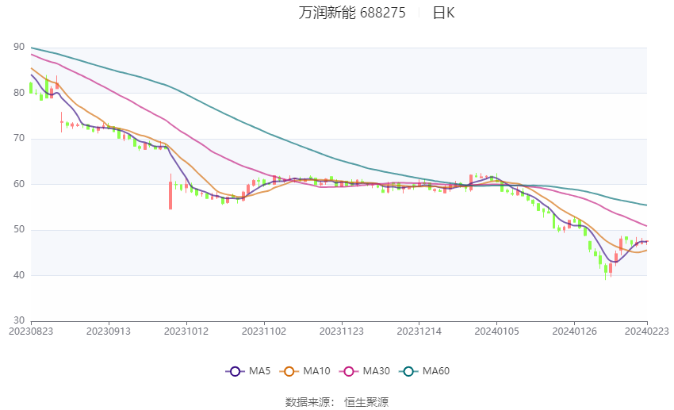Click the data source text 数据来源: 恒生聚源
The image size is (674, 410).
pyautogui.click(x=336, y=402)
